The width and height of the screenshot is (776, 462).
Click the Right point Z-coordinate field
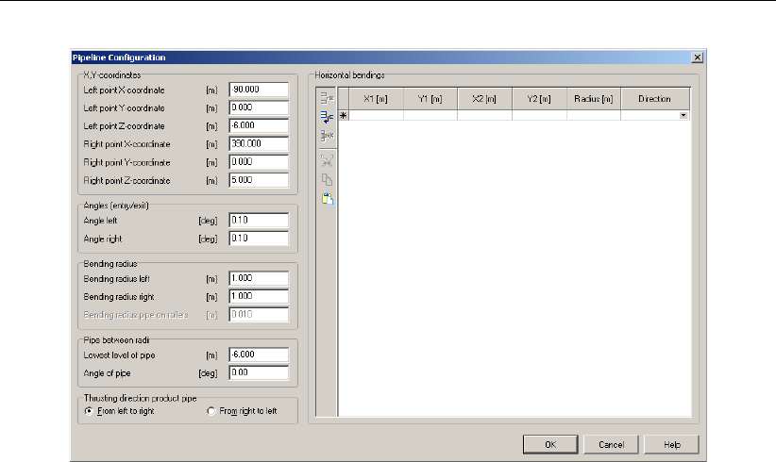259,180
